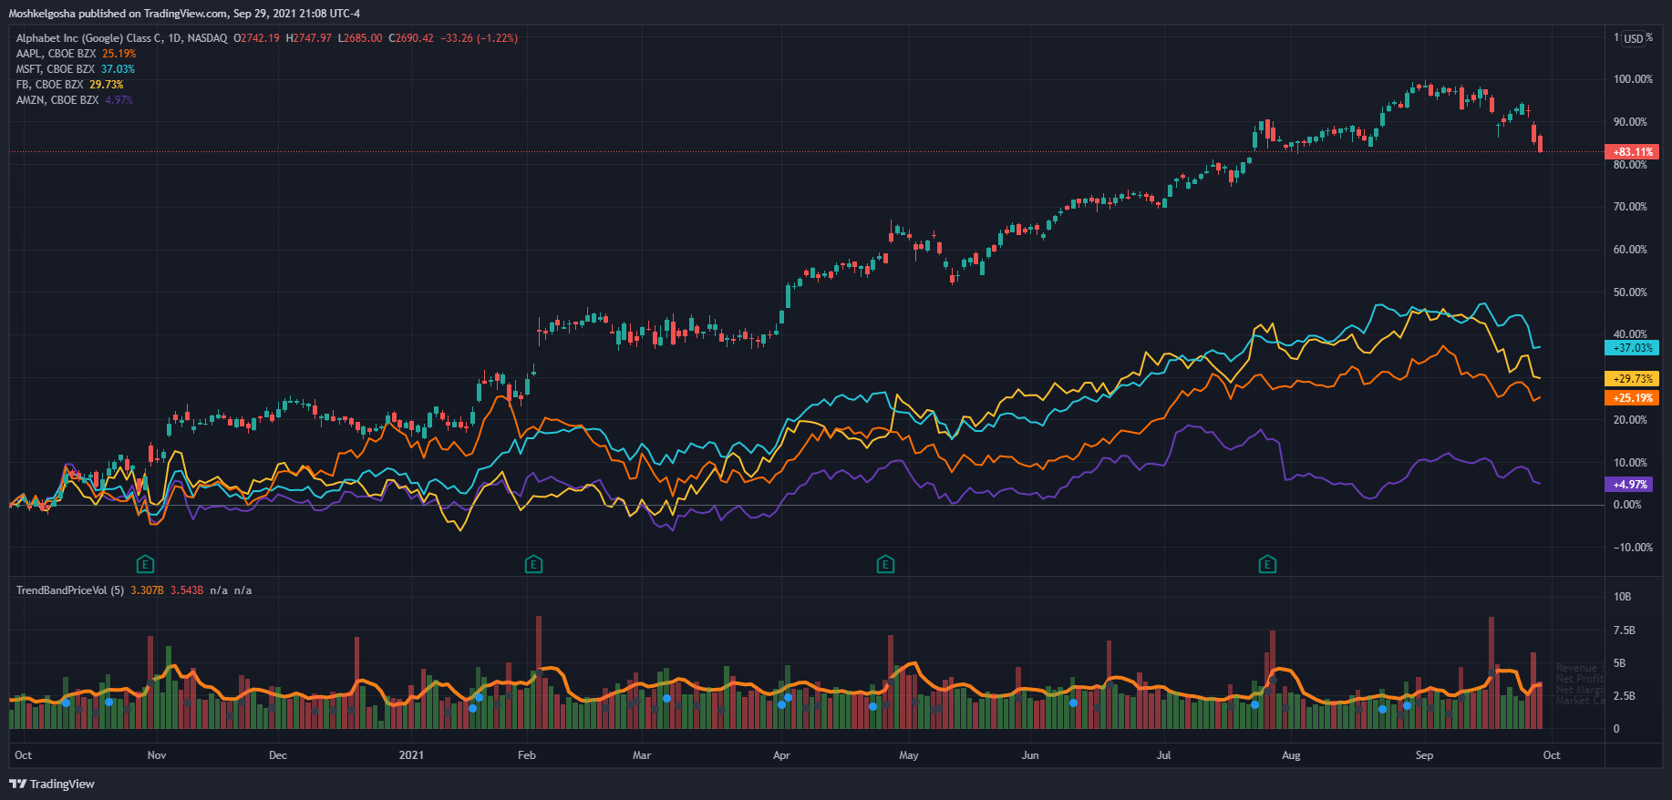The height and width of the screenshot is (800, 1672).
Task: Click the TrendBandPriceVol (5) indicator label
Action: [x=70, y=590]
